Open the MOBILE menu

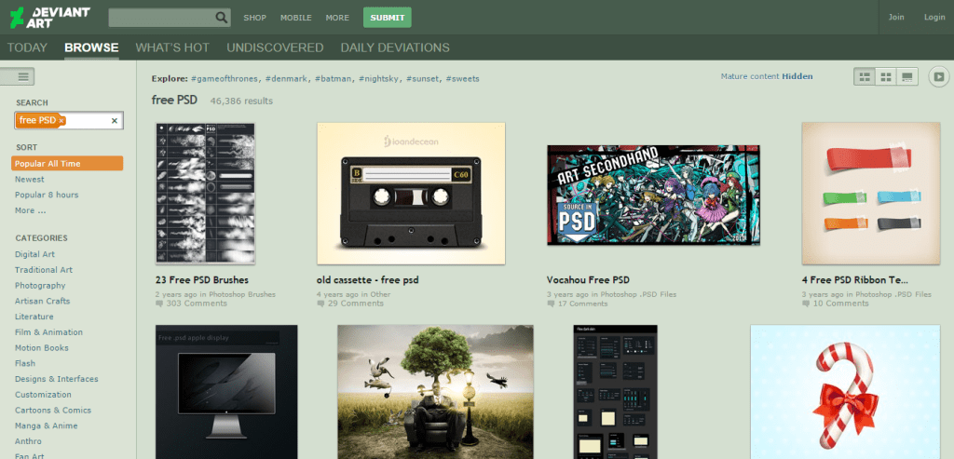coord(295,18)
